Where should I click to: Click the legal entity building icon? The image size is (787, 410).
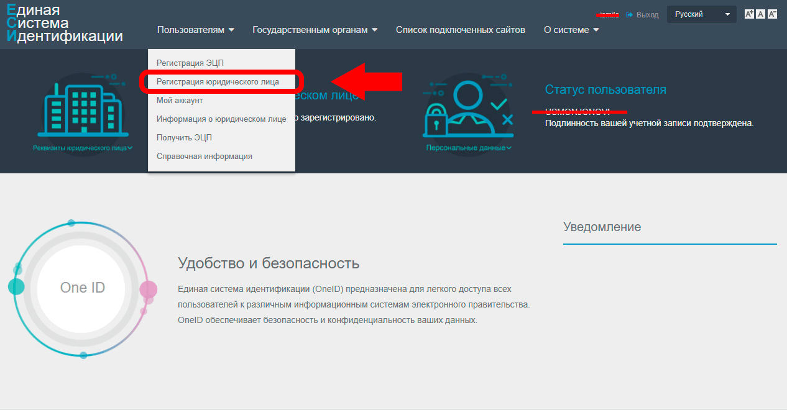pos(83,108)
